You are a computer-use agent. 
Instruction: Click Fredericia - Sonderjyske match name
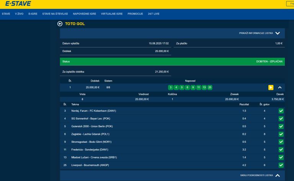tap(90, 150)
